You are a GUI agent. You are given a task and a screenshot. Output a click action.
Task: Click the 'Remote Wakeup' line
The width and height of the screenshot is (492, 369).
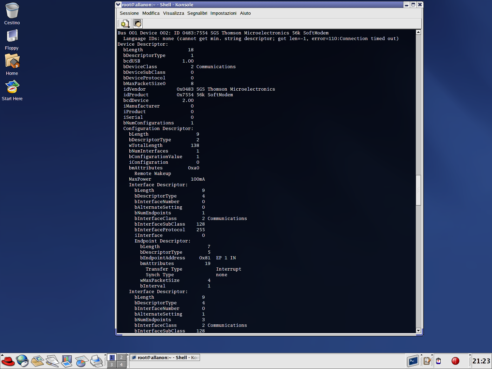coord(153,174)
